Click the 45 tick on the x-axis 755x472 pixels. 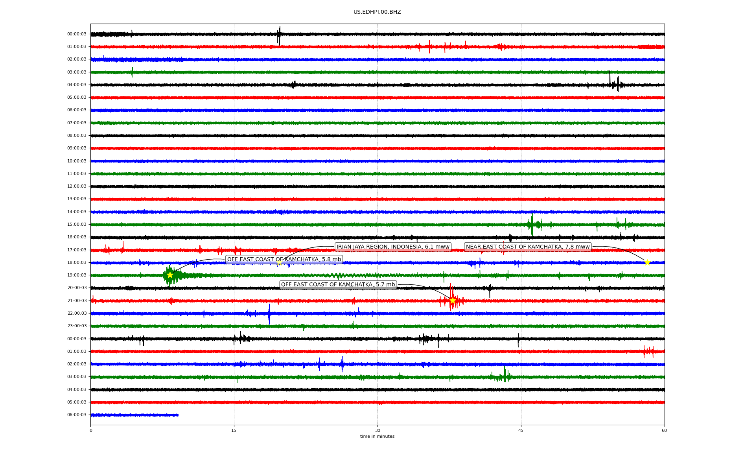coord(521,430)
